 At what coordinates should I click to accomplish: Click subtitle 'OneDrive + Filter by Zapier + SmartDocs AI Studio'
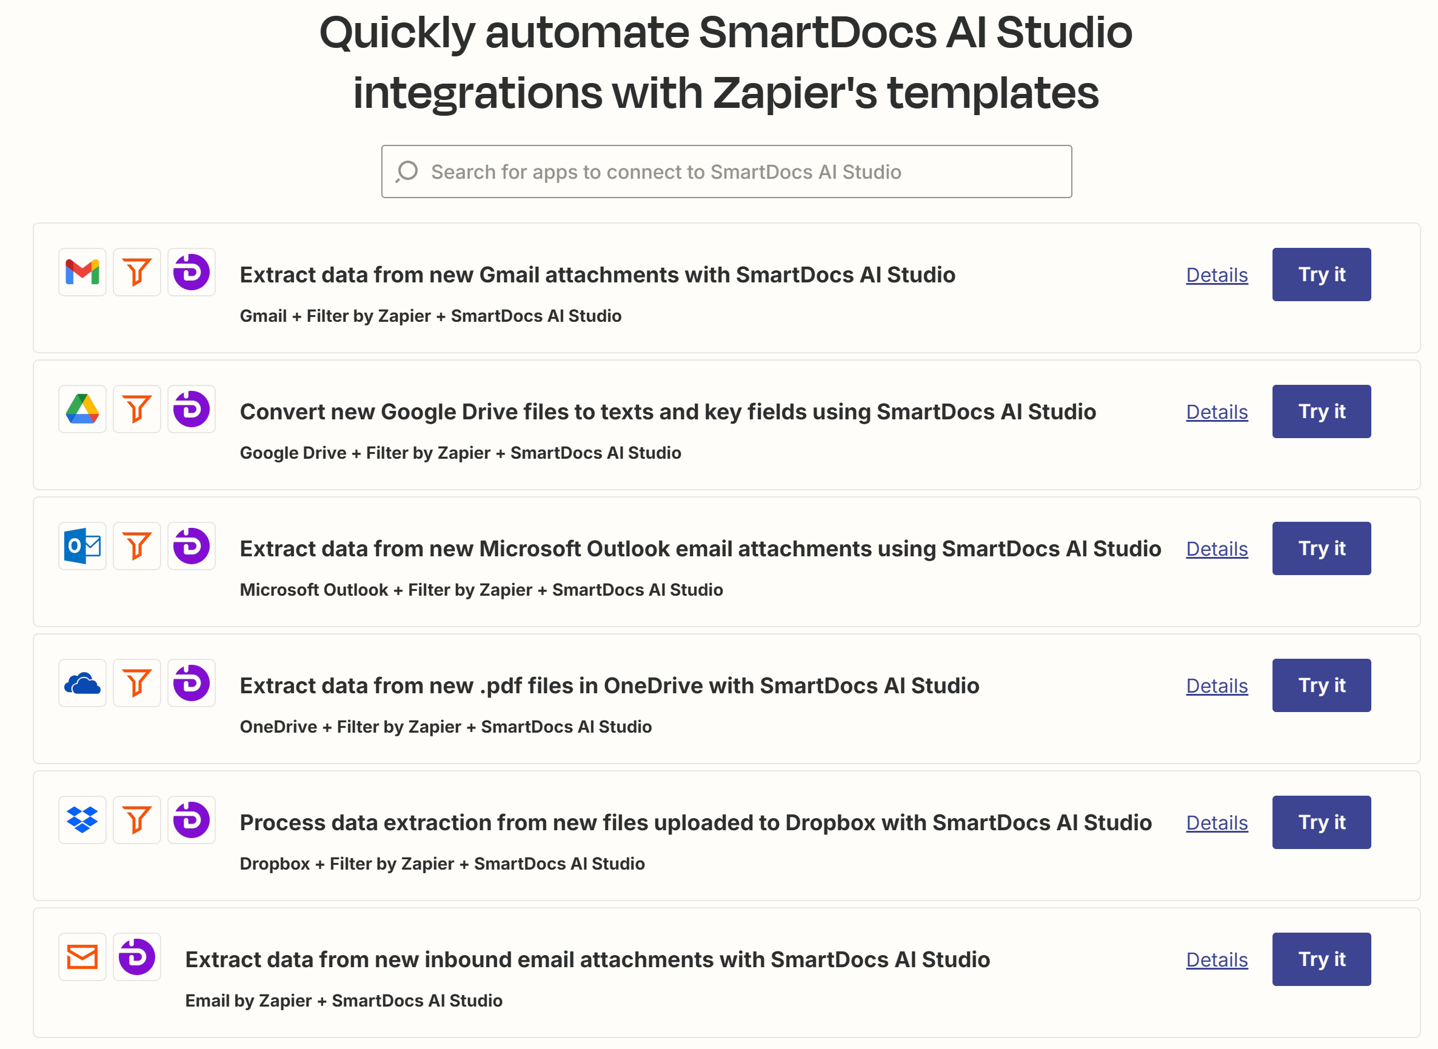tap(447, 728)
